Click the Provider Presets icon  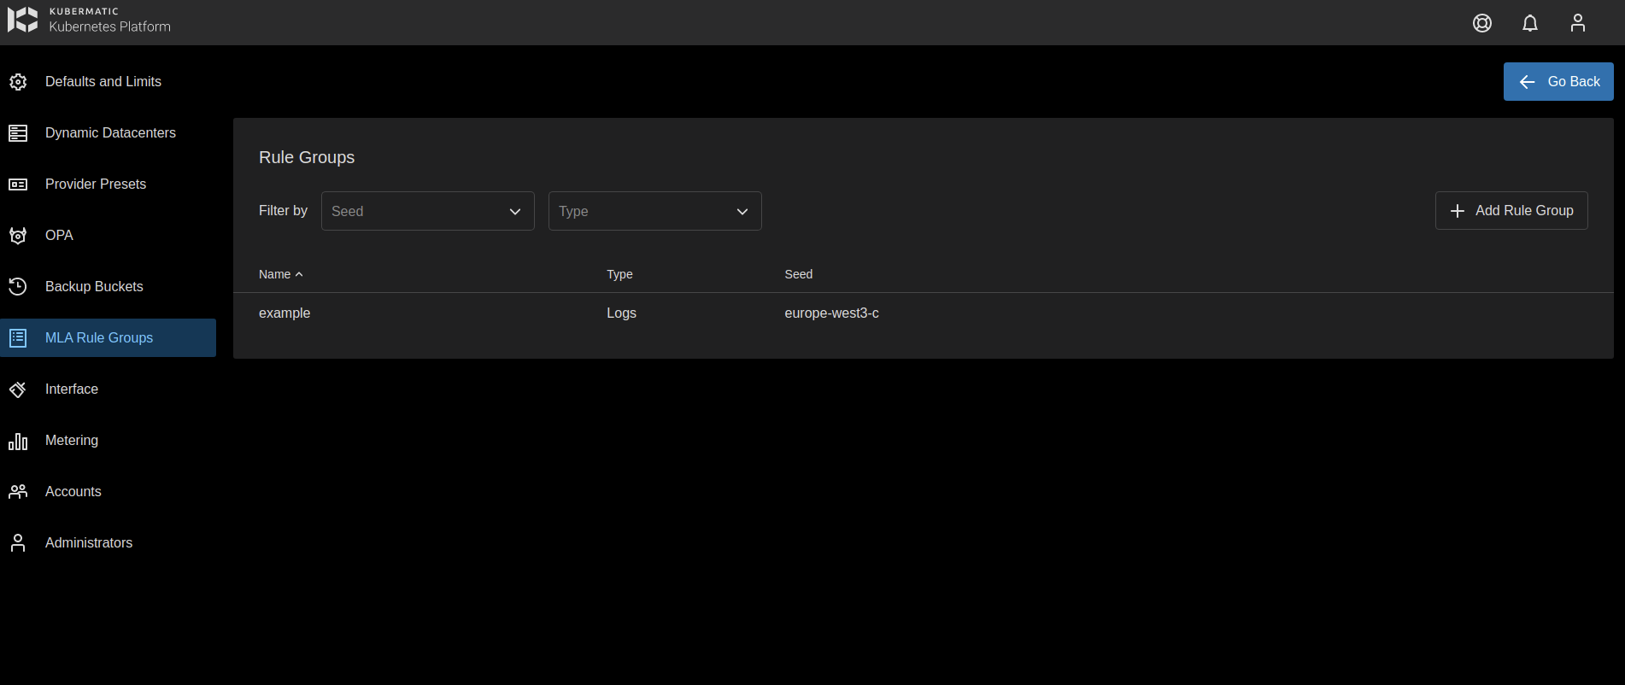click(x=18, y=184)
